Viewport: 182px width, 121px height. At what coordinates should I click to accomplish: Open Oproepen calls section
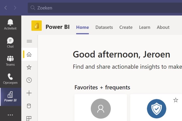click(x=10, y=79)
